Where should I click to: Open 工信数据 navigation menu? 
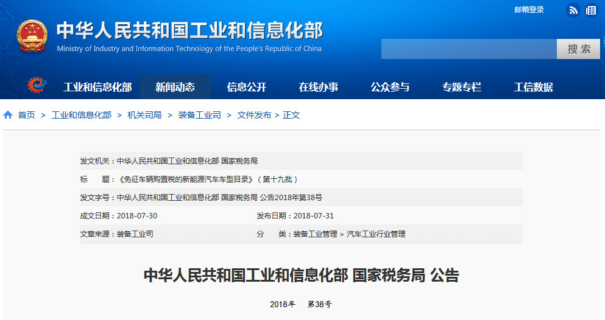tap(533, 87)
